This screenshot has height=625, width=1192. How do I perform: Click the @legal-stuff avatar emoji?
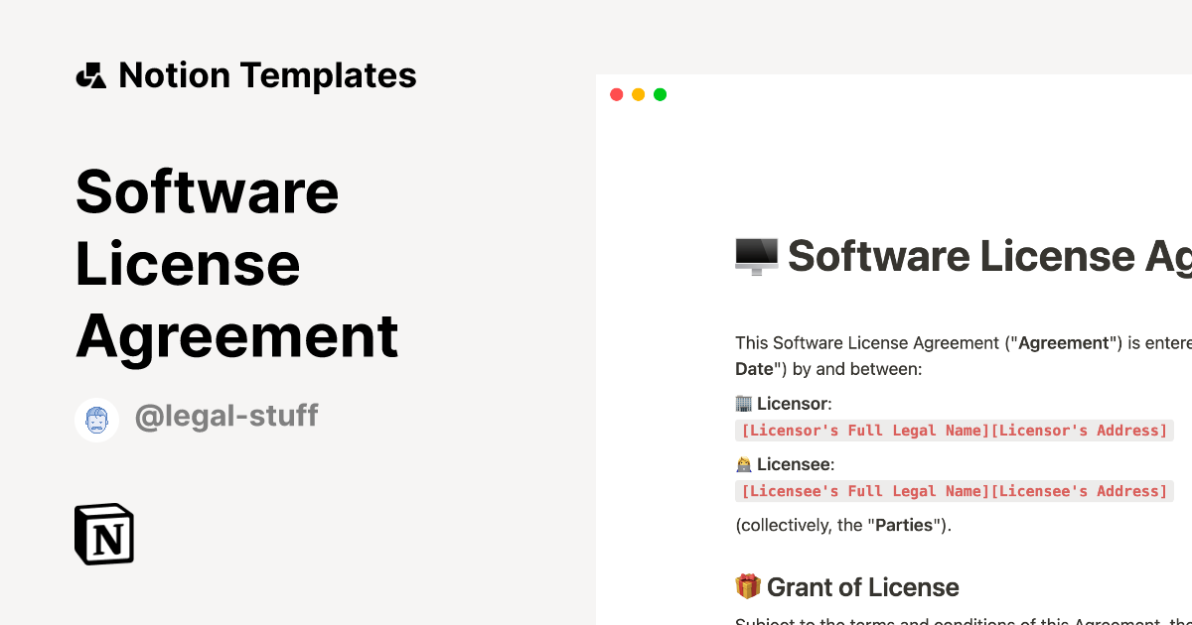coord(96,419)
